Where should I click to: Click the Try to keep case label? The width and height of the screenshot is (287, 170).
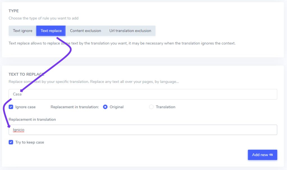29,142
